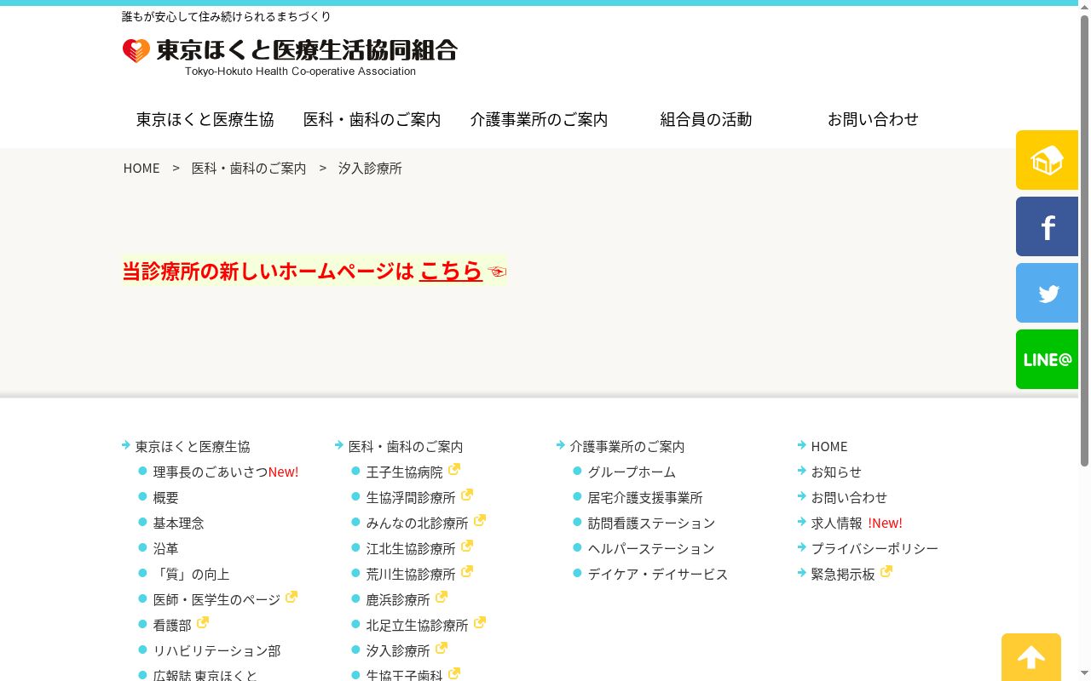Click external link icon beside 医師・医学生のページ
The height and width of the screenshot is (681, 1091).
pyautogui.click(x=292, y=597)
